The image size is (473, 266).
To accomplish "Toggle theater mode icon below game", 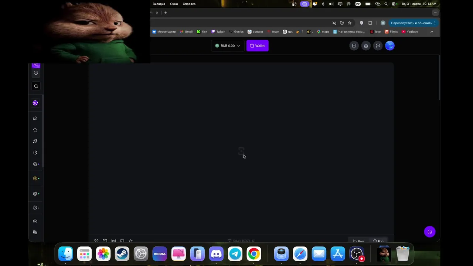I will point(96,241).
